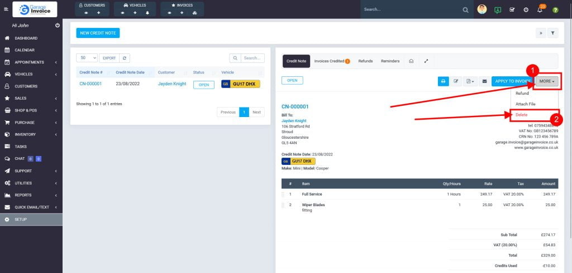Open the PDF file dropdown
Viewport: 572px width, 273px height.
[470, 81]
